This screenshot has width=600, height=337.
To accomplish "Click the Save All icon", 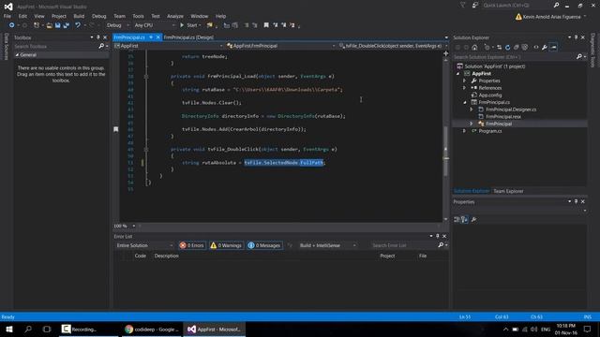I will point(67,25).
